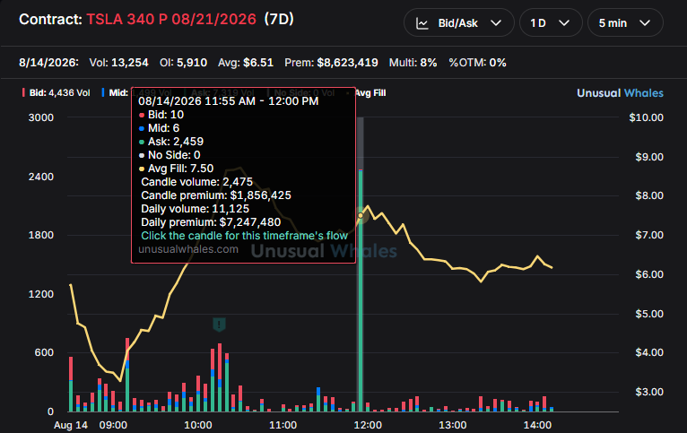This screenshot has width=687, height=433.
Task: Click the tall green 11:55 AM candle
Action: tap(361, 290)
